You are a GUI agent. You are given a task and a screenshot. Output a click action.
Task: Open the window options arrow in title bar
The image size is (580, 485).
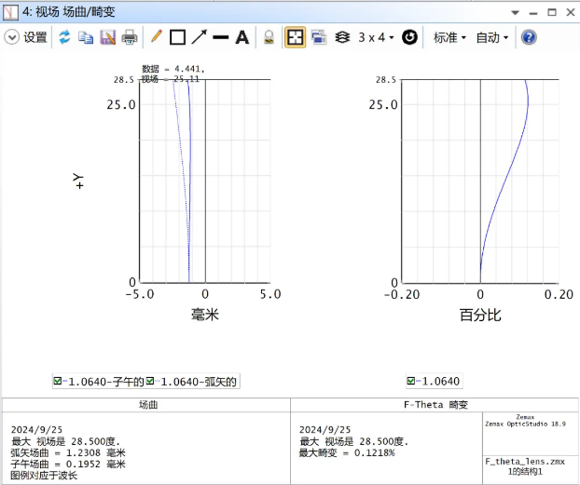514,13
